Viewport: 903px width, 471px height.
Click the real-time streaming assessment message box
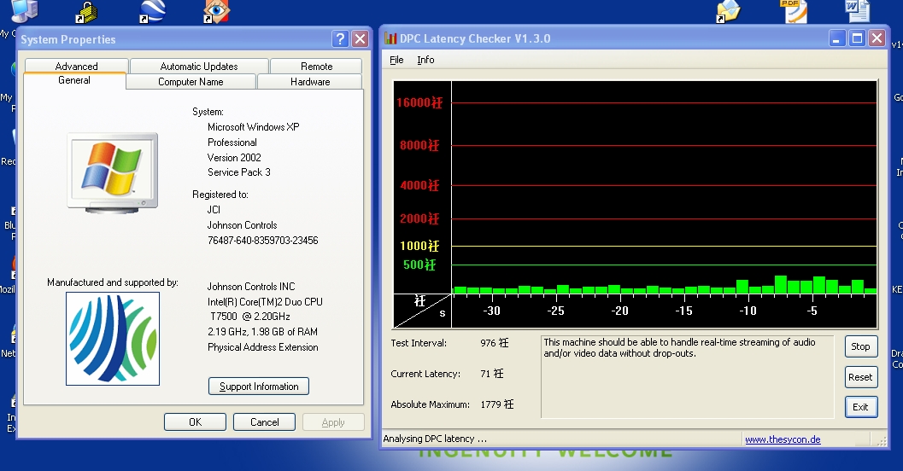[688, 376]
